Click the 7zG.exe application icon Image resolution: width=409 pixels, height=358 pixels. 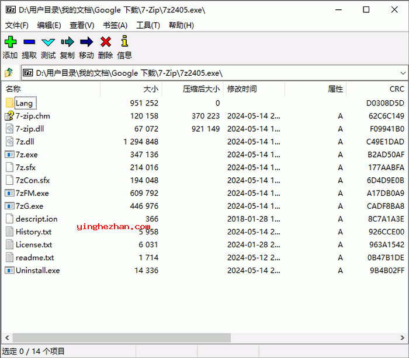point(9,206)
